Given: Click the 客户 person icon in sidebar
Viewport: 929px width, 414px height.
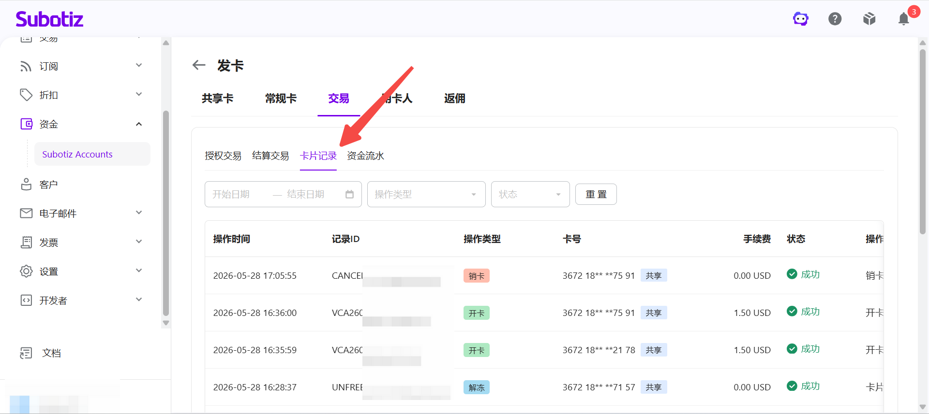Looking at the screenshot, I should (26, 185).
